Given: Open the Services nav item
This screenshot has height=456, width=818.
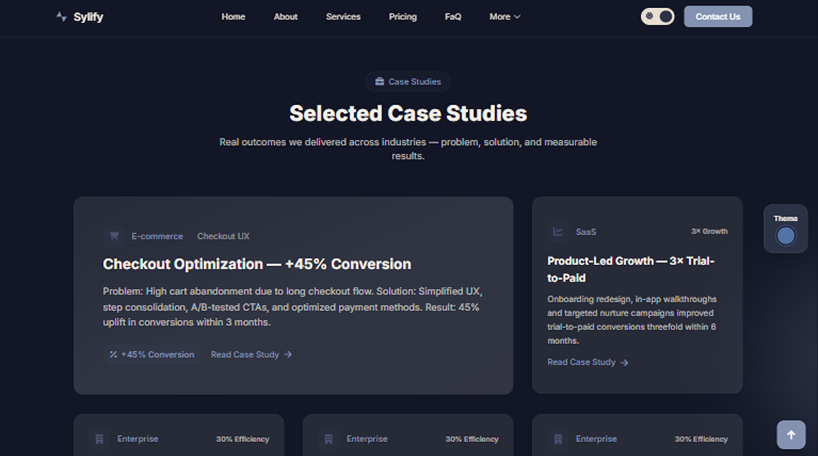Looking at the screenshot, I should [343, 17].
